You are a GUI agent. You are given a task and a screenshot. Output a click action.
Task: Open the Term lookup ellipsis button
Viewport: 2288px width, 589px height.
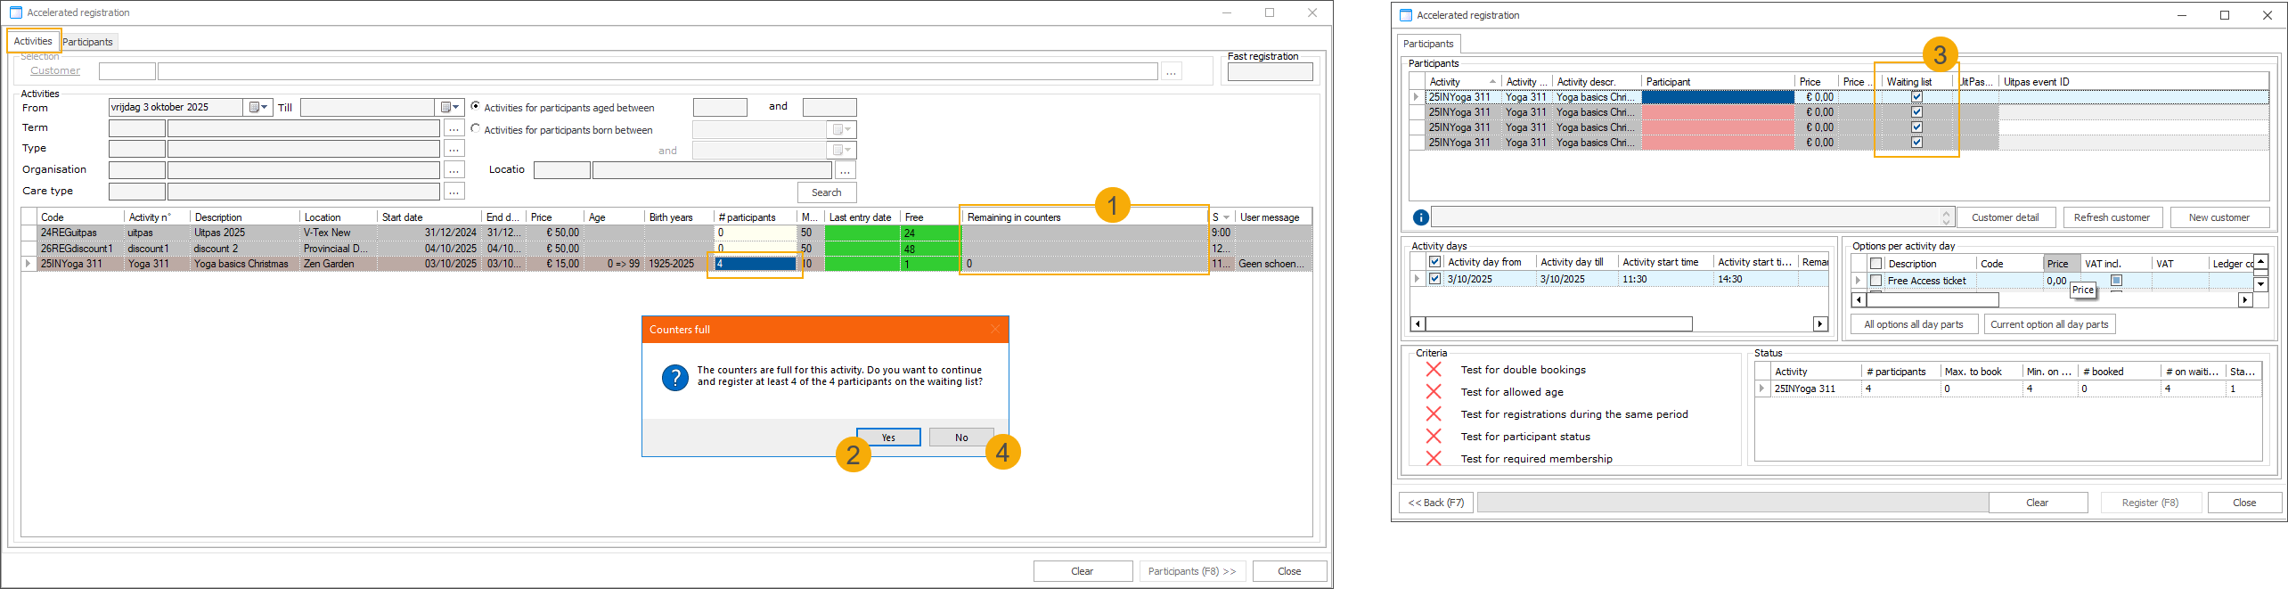tap(454, 128)
